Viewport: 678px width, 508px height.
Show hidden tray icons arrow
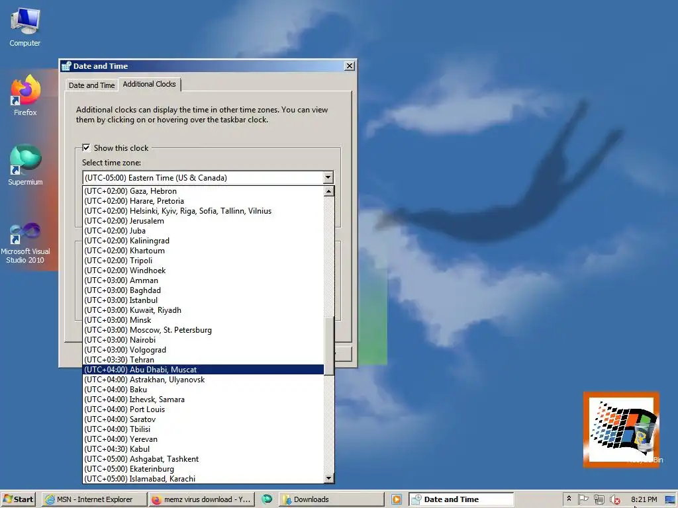569,499
